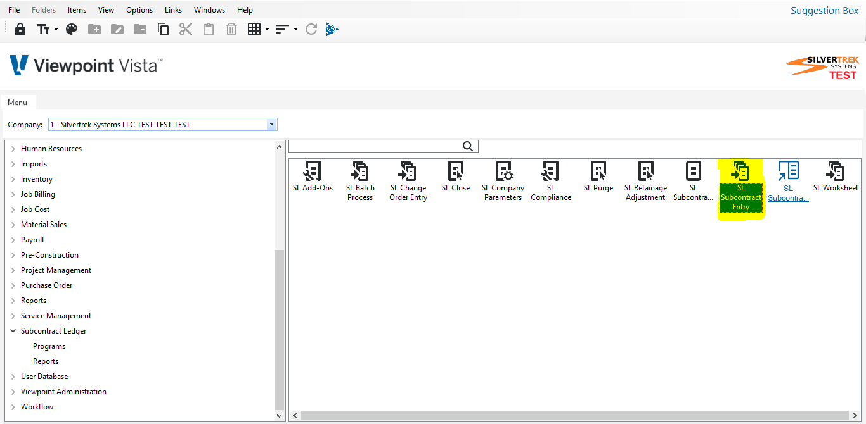The height and width of the screenshot is (424, 866).
Task: Open the View menu
Action: pyautogui.click(x=106, y=9)
